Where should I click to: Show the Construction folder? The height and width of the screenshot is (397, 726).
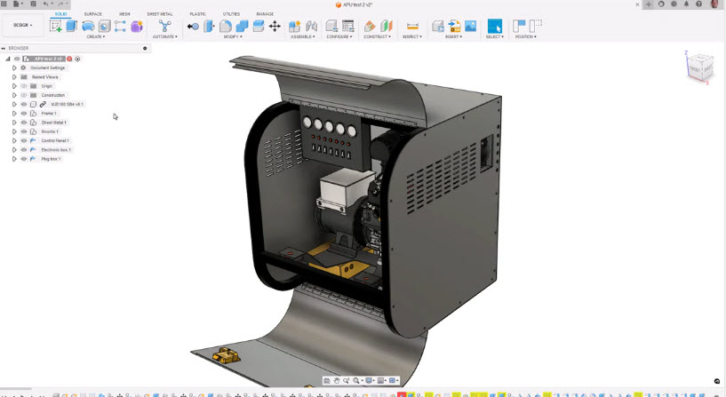[x=24, y=95]
